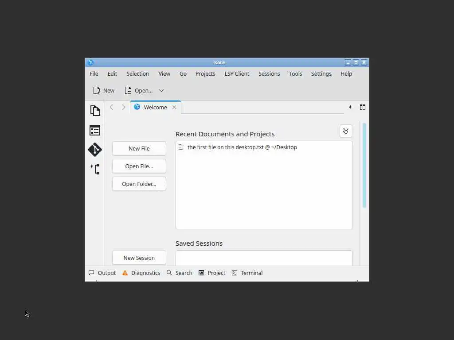The height and width of the screenshot is (340, 454).
Task: Open the Sessions menu
Action: (269, 74)
